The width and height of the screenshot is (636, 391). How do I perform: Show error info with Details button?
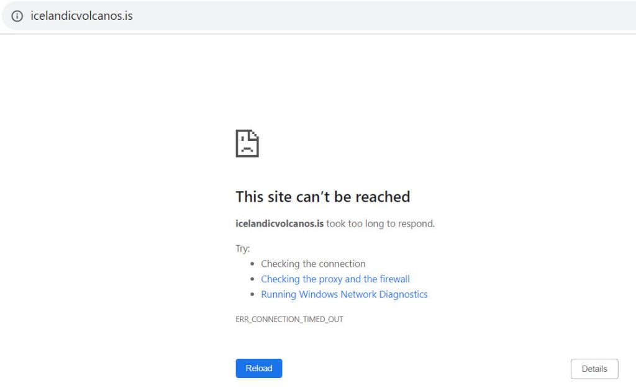tap(594, 369)
